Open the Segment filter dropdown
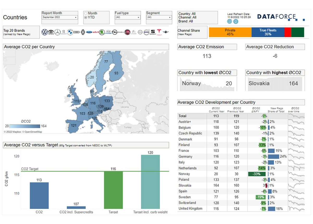This screenshot has width=313, height=224. [159, 17]
